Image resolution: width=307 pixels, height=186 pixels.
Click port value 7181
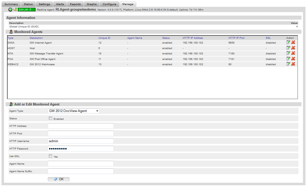[231, 59]
